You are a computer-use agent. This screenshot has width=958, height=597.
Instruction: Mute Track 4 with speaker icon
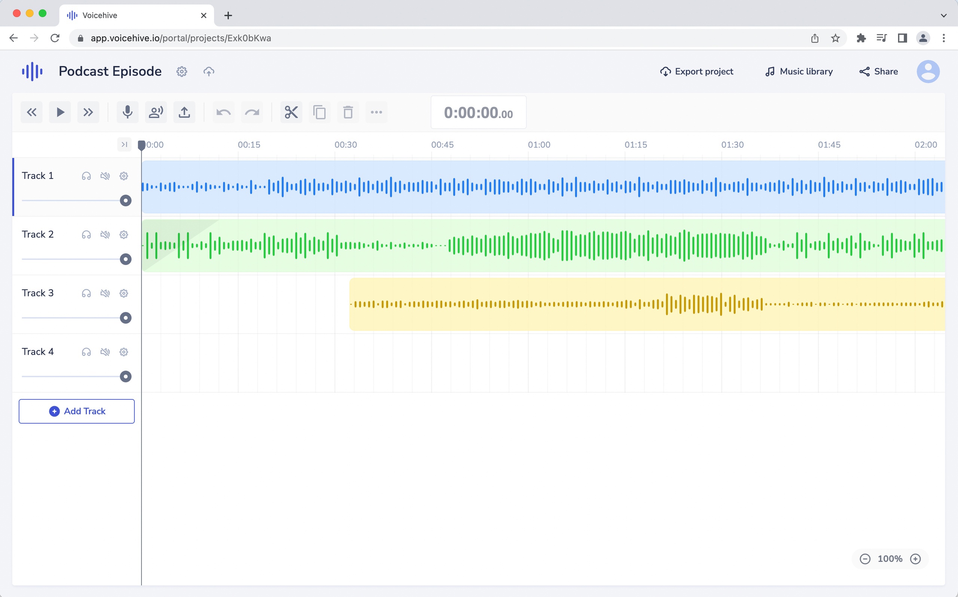[105, 352]
